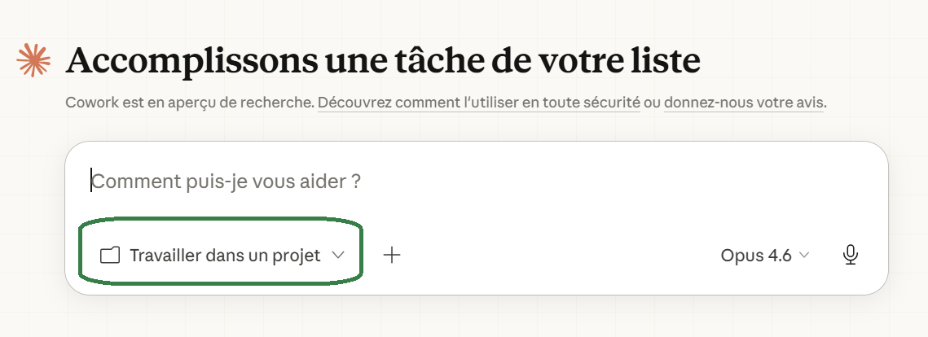Click the Cowork est en aperçu text

pos(189,103)
